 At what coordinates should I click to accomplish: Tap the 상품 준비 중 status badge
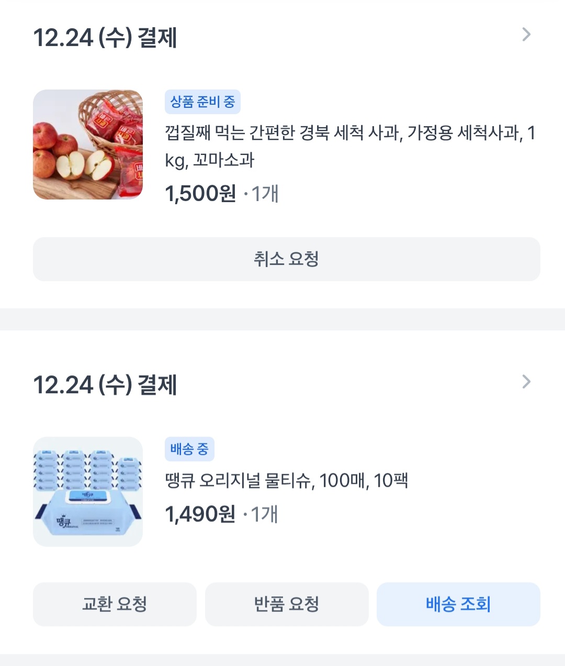[x=202, y=102]
